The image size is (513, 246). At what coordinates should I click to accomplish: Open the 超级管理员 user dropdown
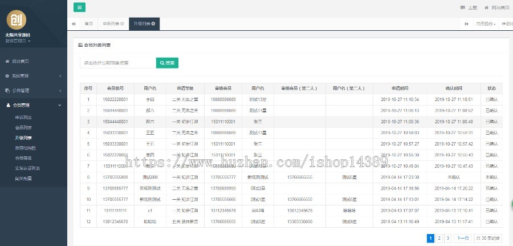[18, 41]
